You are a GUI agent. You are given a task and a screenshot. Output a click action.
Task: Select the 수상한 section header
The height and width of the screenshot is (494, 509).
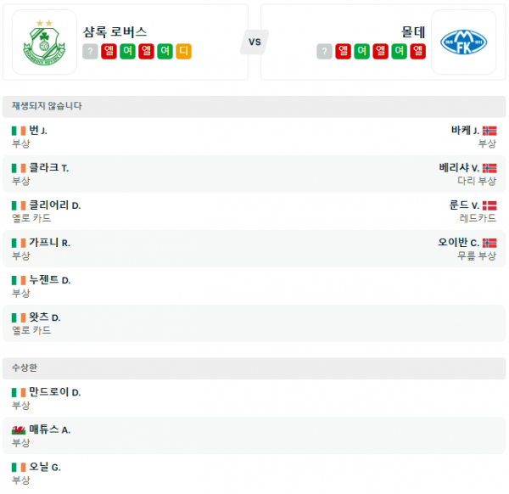pos(25,368)
